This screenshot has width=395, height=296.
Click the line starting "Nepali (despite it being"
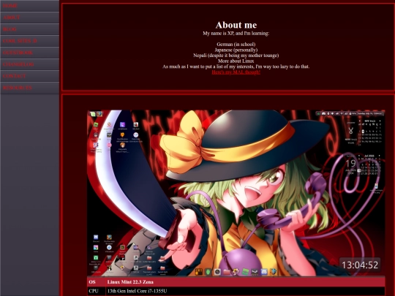pos(236,56)
